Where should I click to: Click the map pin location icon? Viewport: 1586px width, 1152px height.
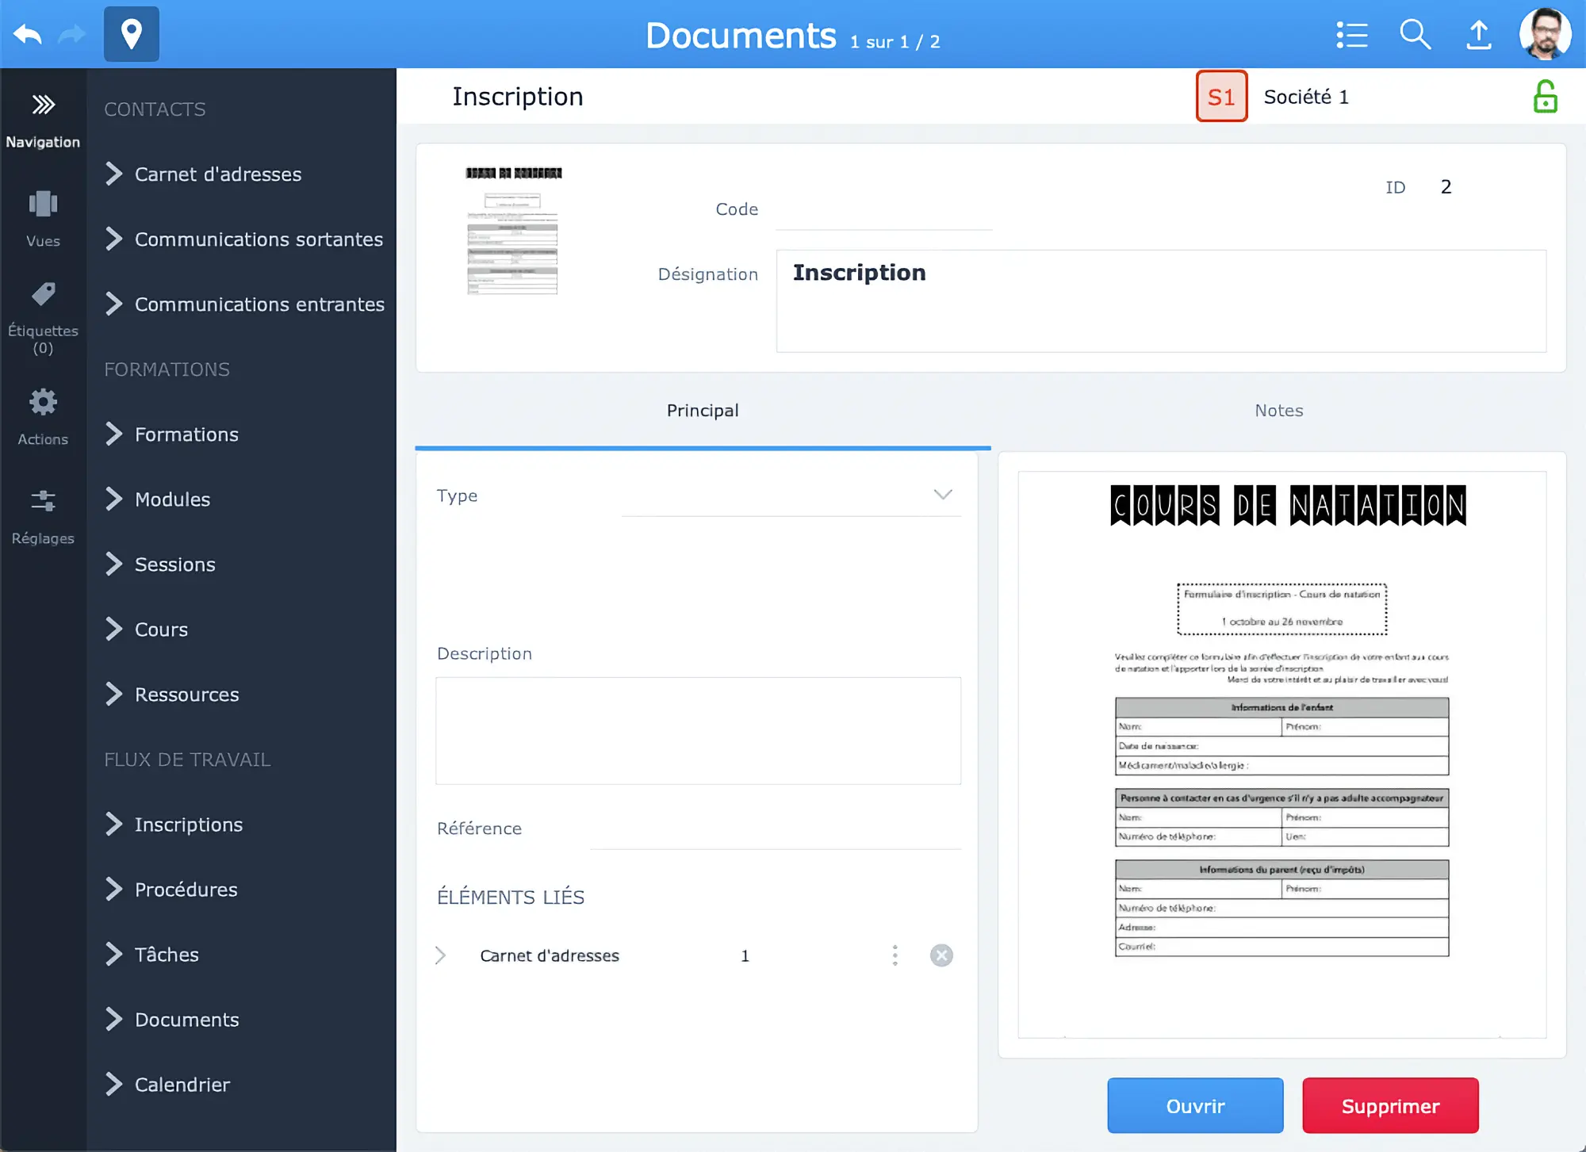[132, 34]
